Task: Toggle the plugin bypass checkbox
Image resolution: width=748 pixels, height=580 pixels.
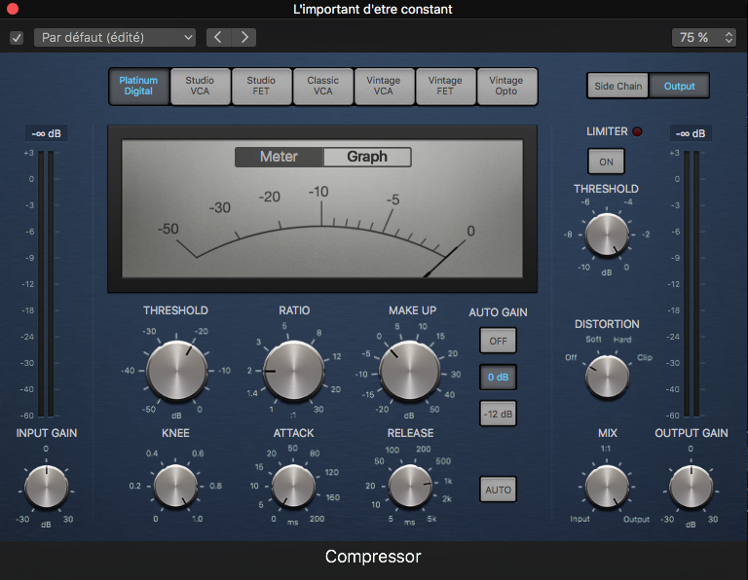Action: tap(16, 38)
